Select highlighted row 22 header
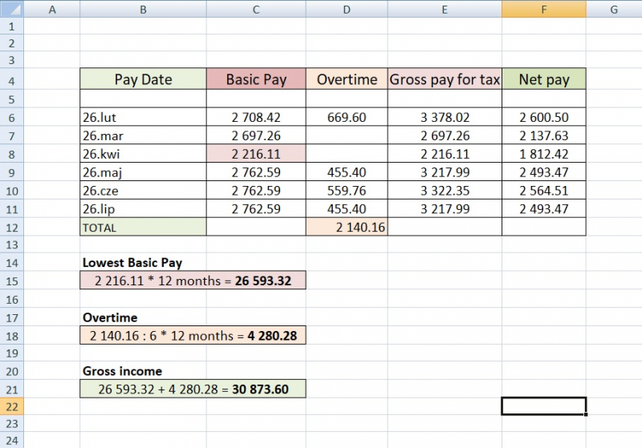Screen dimensions: 642x448 point(11,406)
